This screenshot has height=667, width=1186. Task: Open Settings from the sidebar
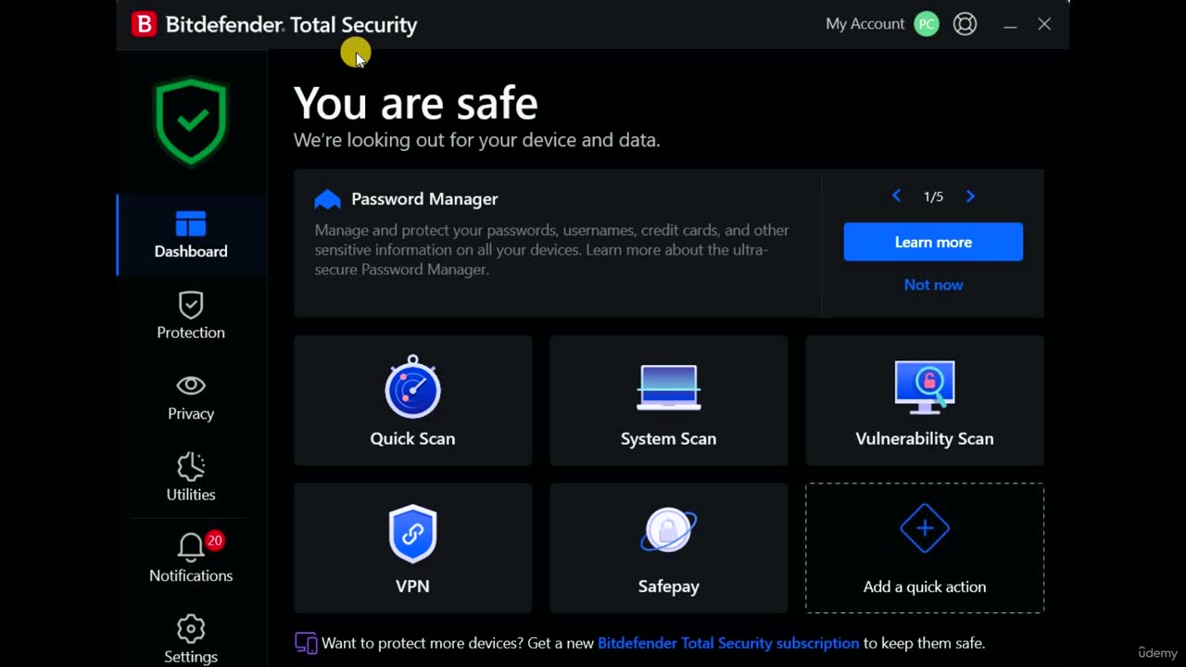point(191,639)
